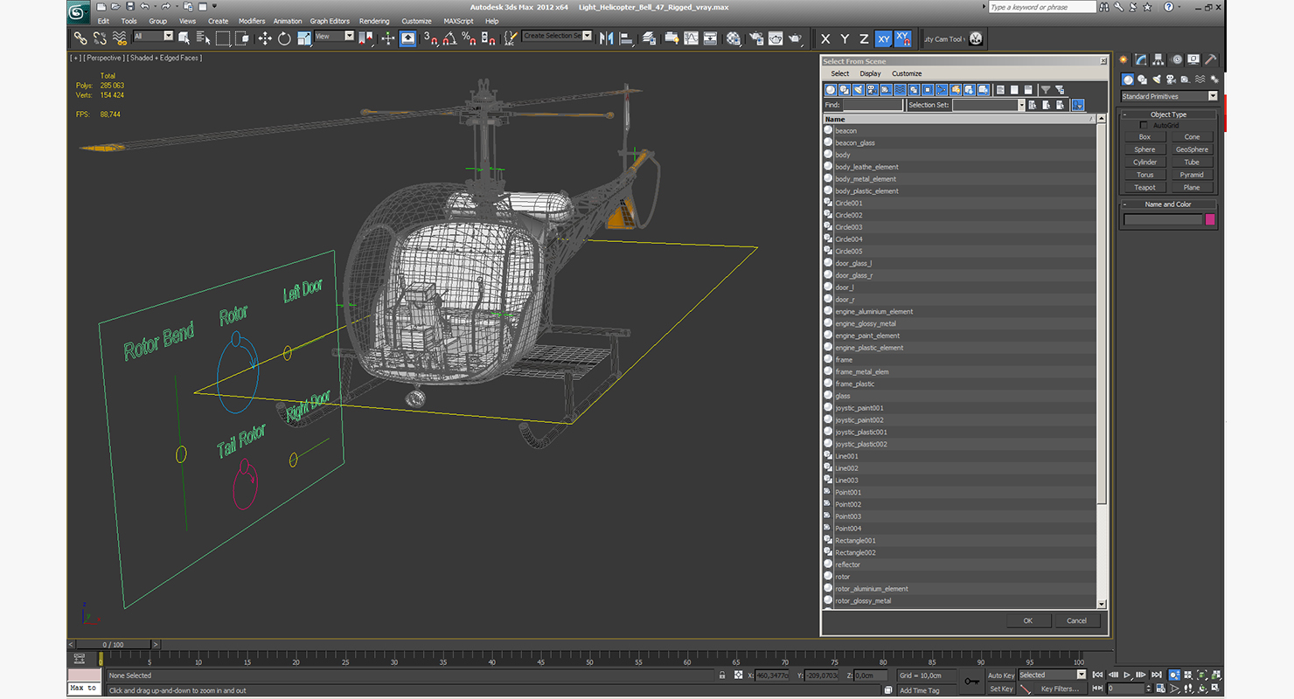Open the Utilities hammer panel
The width and height of the screenshot is (1294, 699).
pyautogui.click(x=1211, y=59)
